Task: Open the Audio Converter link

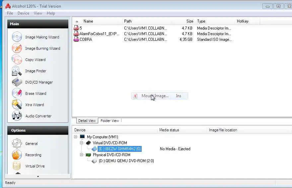Action: [38, 116]
